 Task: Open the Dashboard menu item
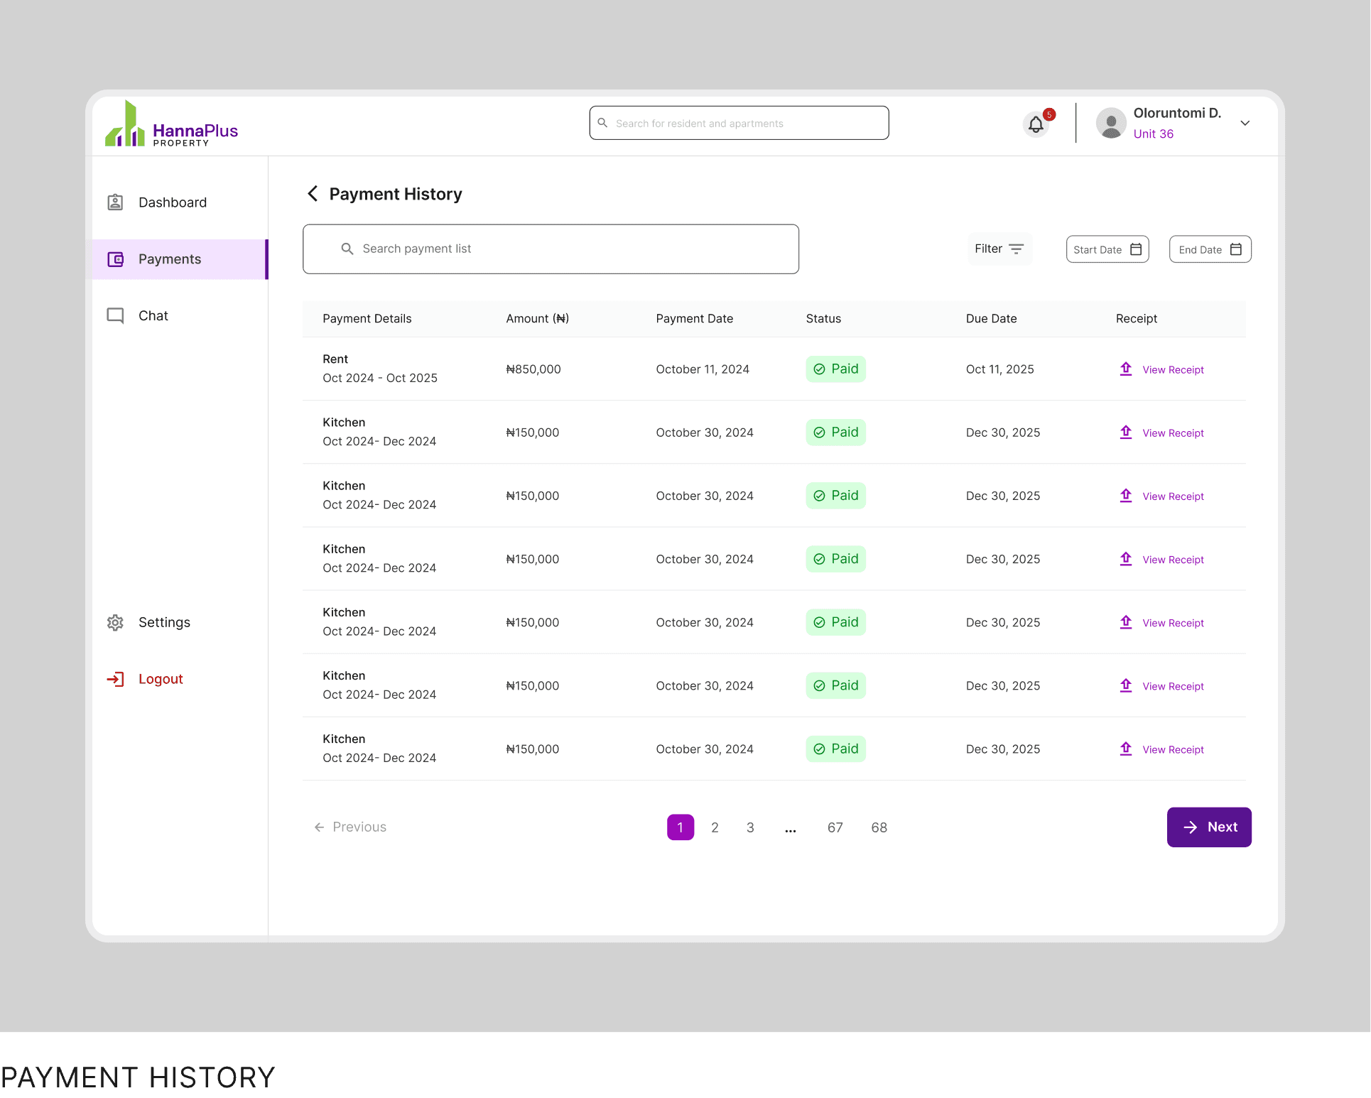coord(173,202)
